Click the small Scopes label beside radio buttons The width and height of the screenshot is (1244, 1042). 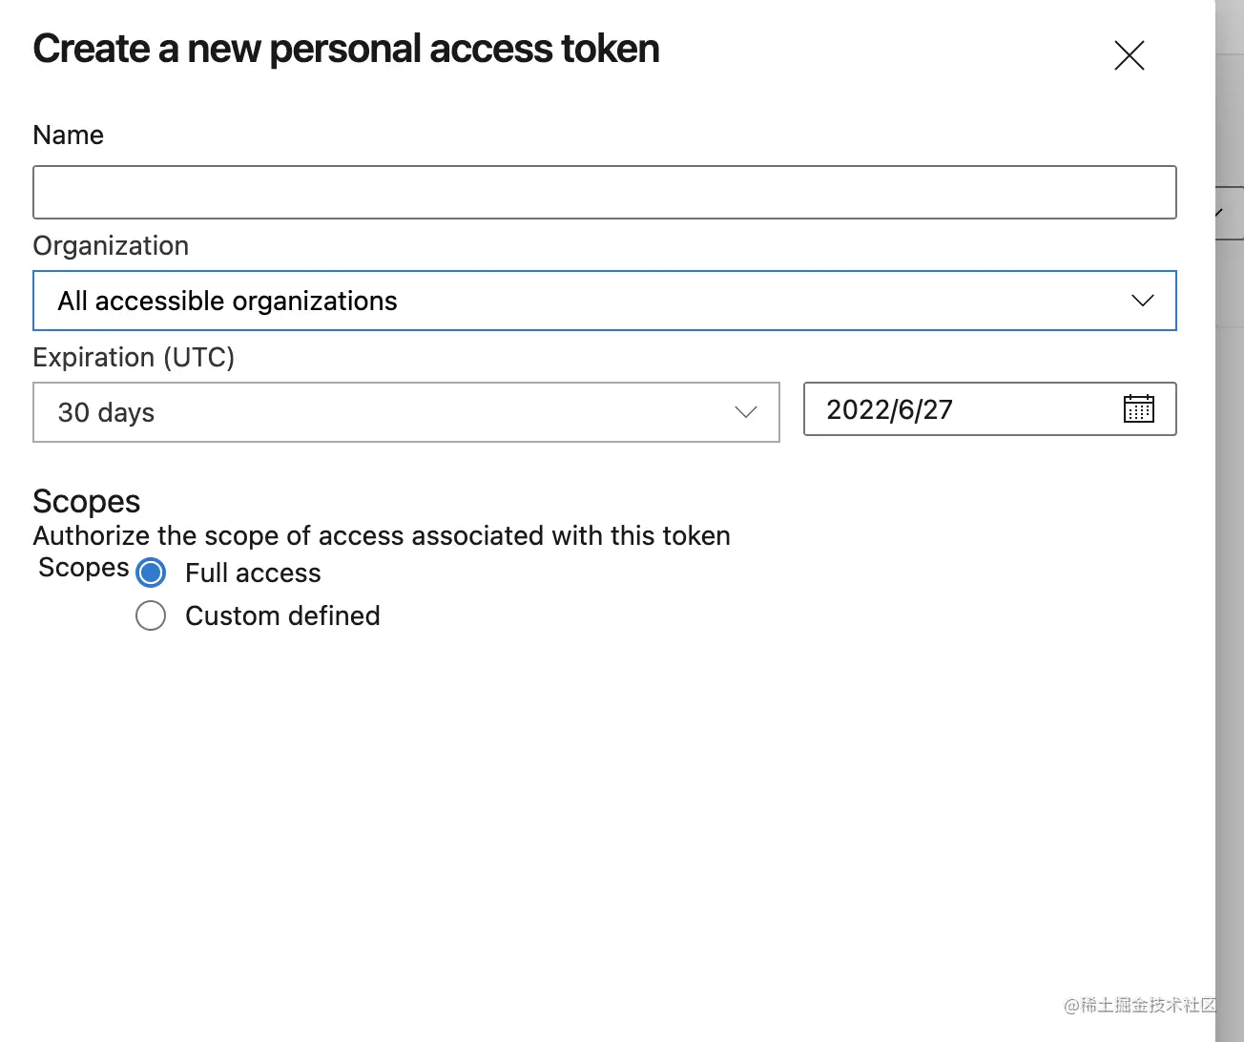tap(83, 567)
